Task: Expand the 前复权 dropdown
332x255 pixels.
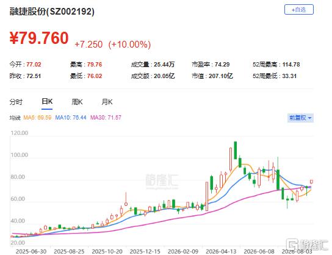Action: 300,118
